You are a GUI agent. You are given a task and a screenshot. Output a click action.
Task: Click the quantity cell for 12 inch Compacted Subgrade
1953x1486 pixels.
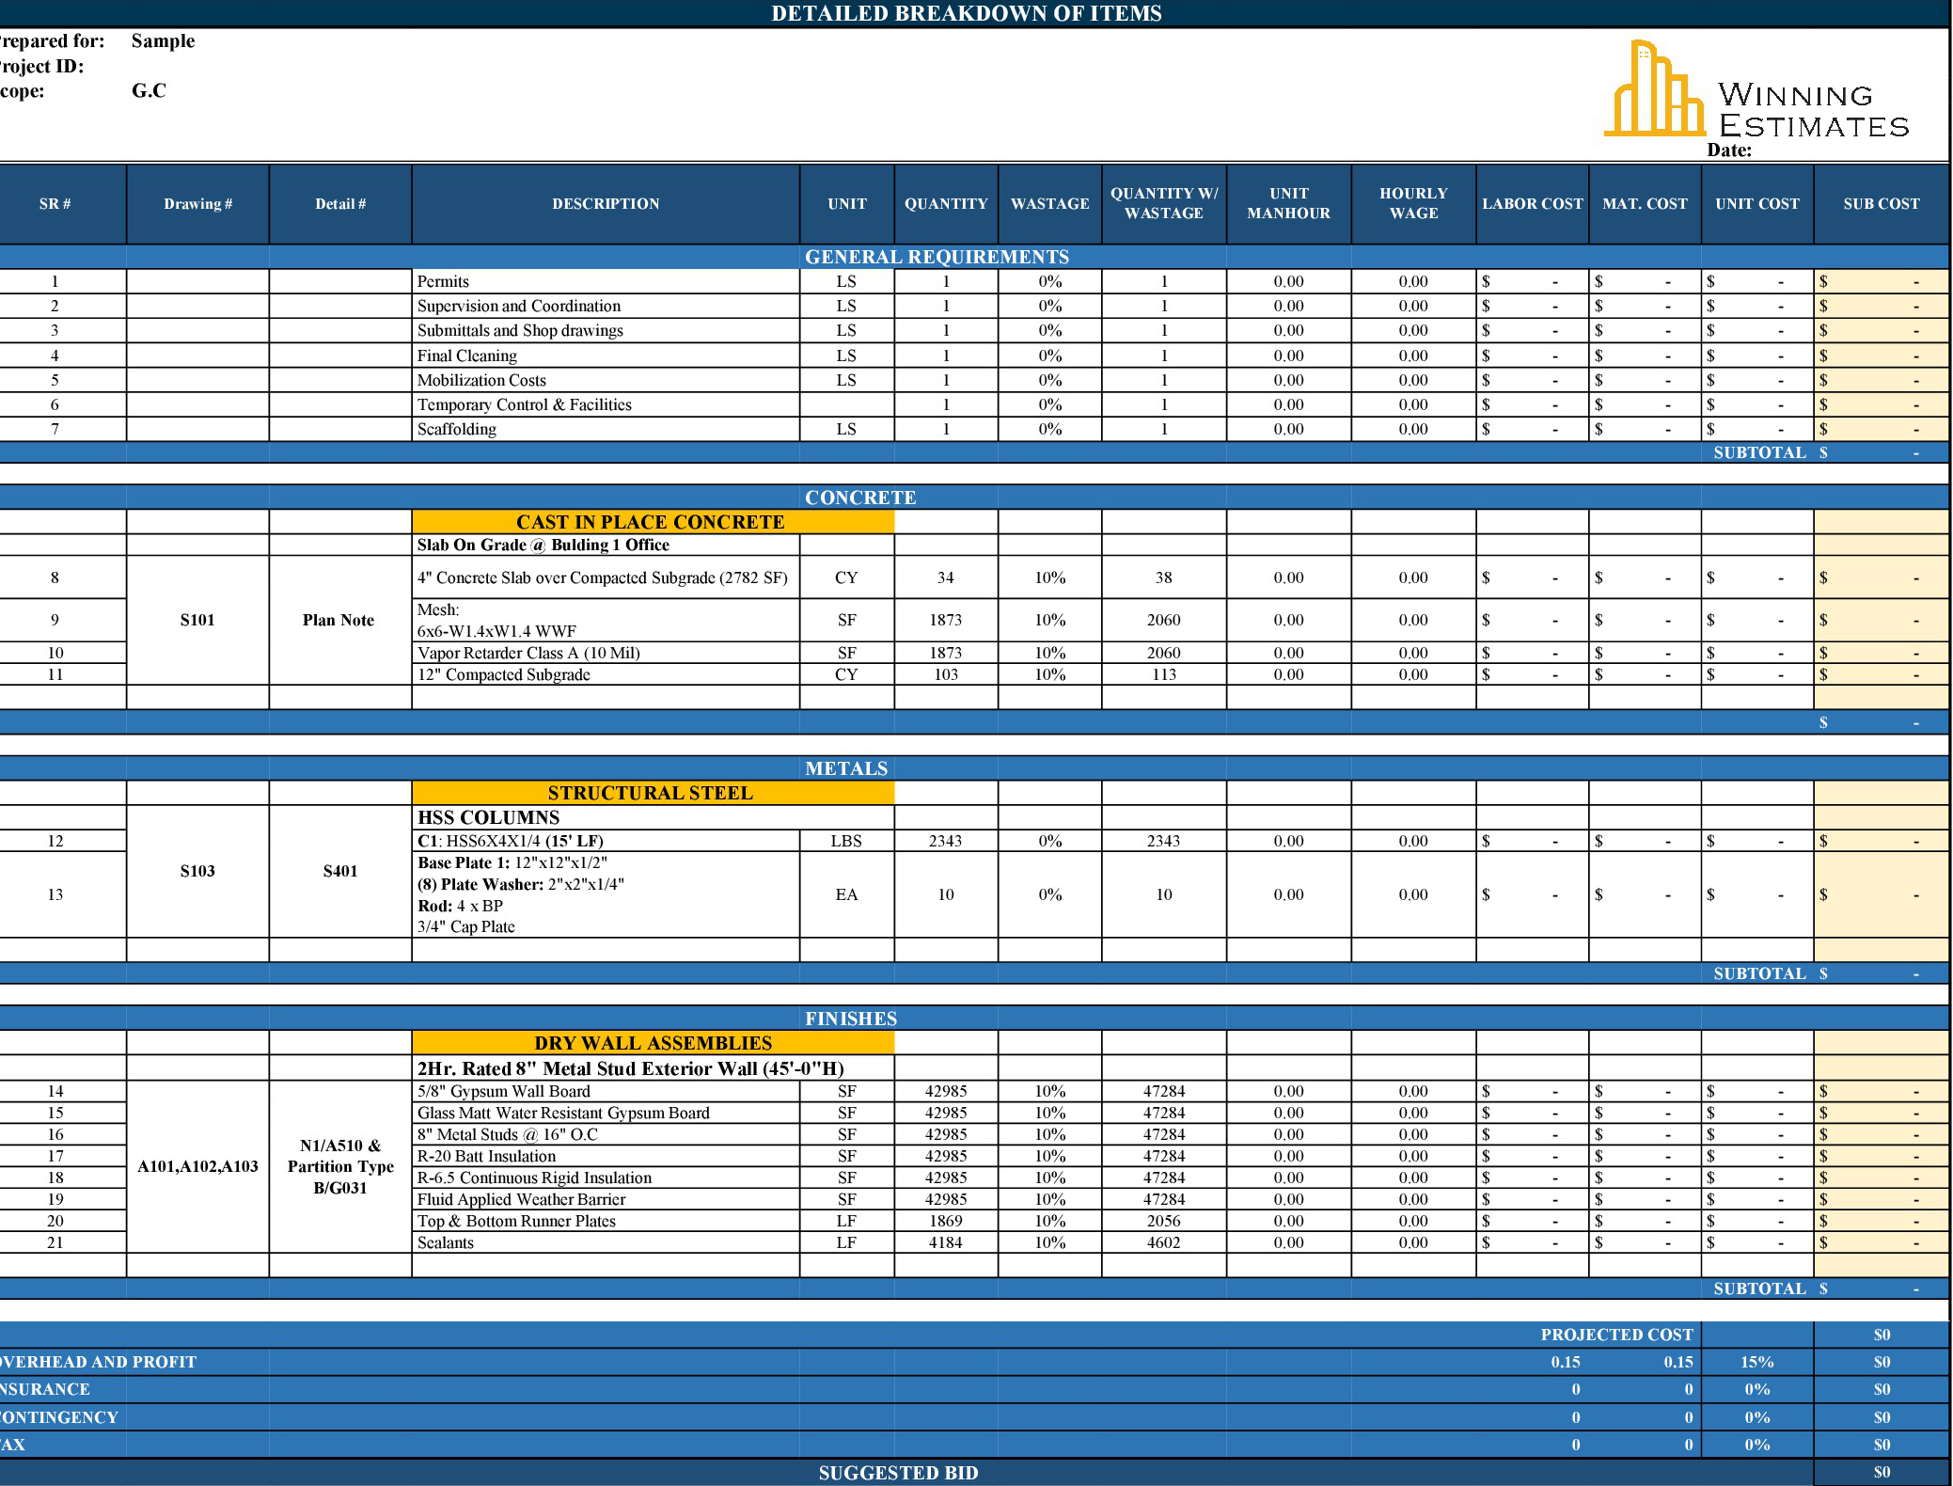point(945,674)
